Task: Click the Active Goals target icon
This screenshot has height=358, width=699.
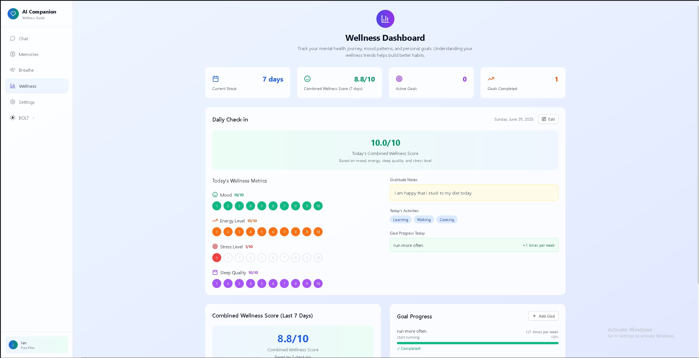Action: [399, 79]
